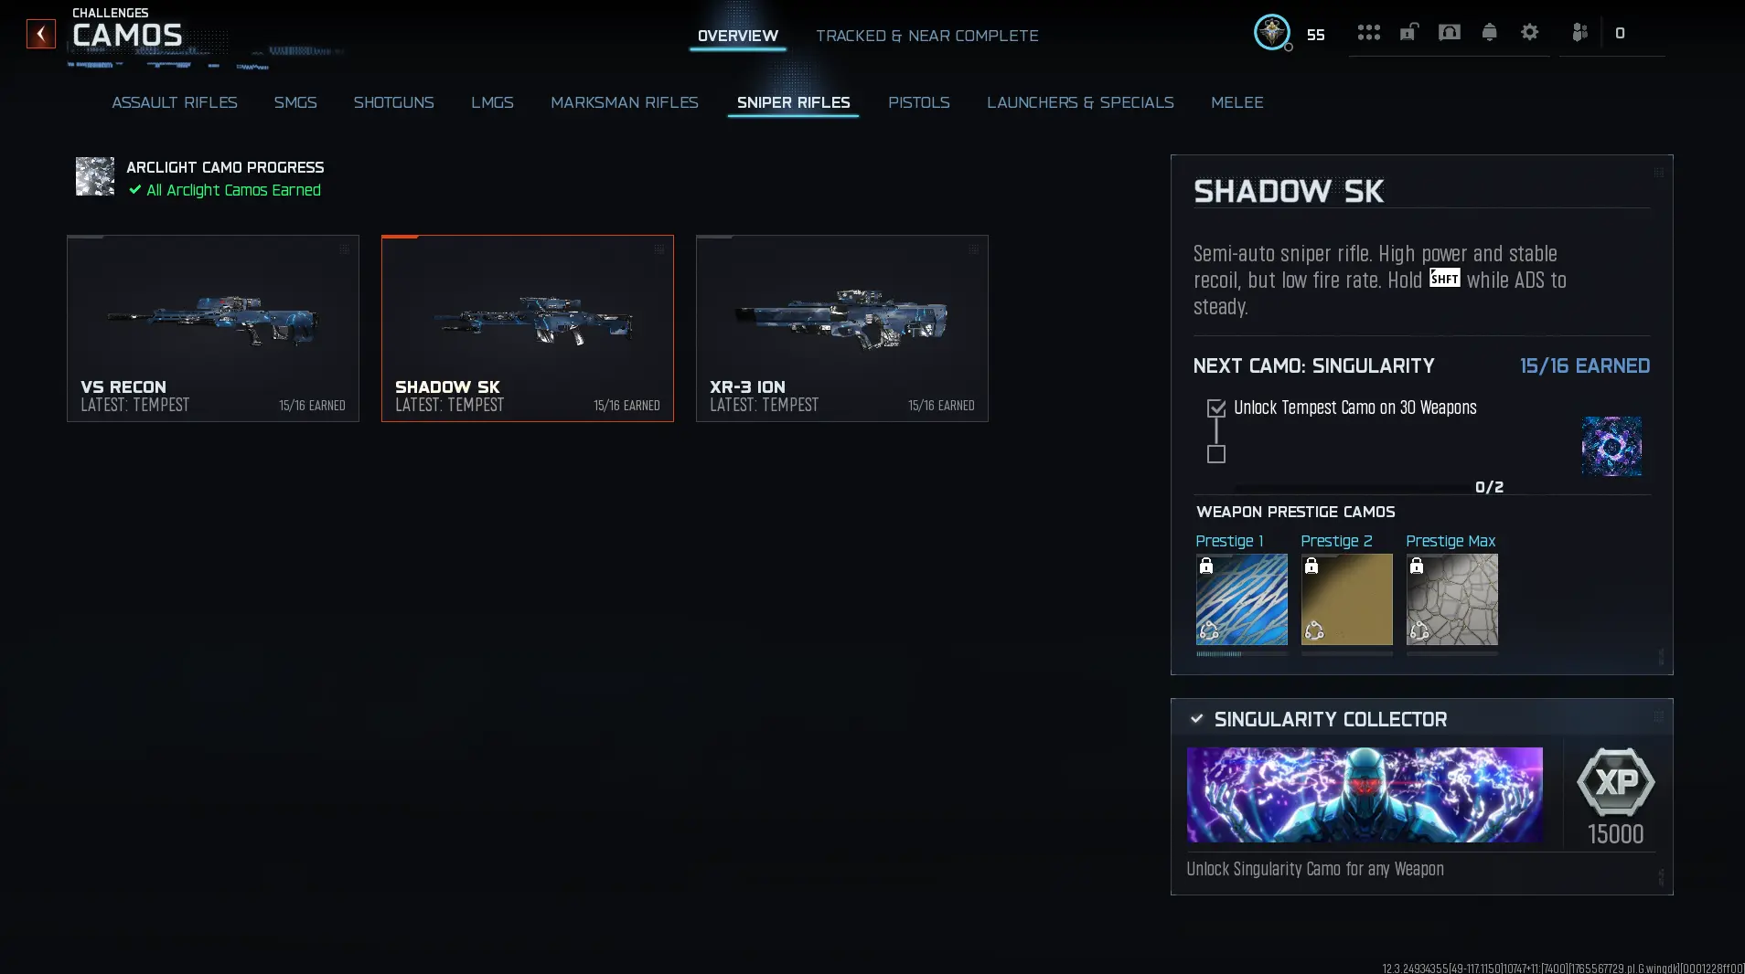Click the open padlock icon in header
The image size is (1745, 974).
(1408, 33)
